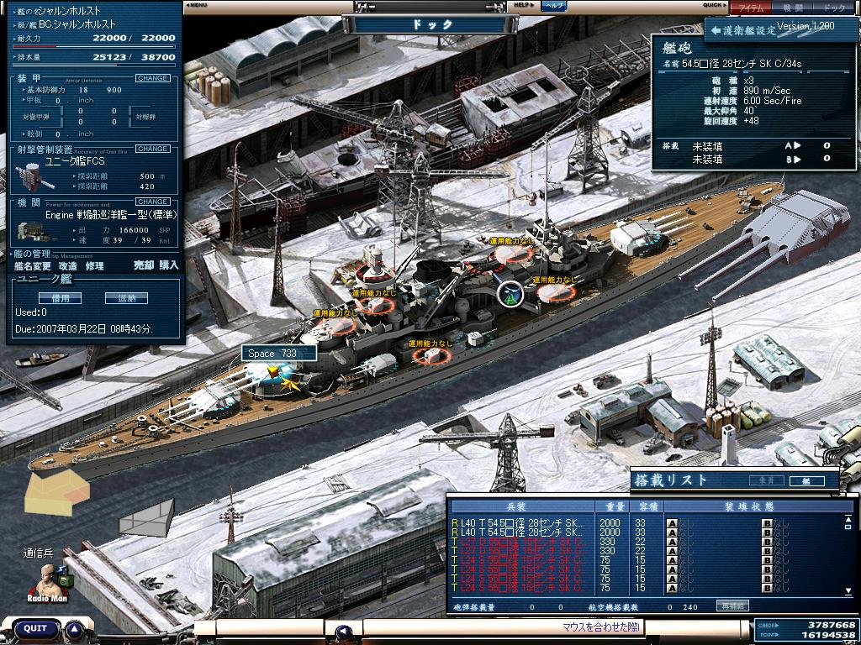This screenshot has width=861, height=645.
Task: Click the round arrow icon in bottom bar
Action: tap(344, 632)
